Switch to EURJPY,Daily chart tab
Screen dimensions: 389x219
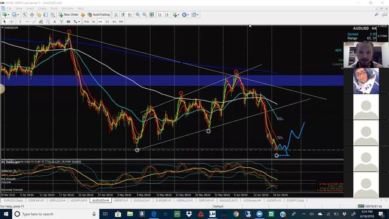(x=295, y=200)
